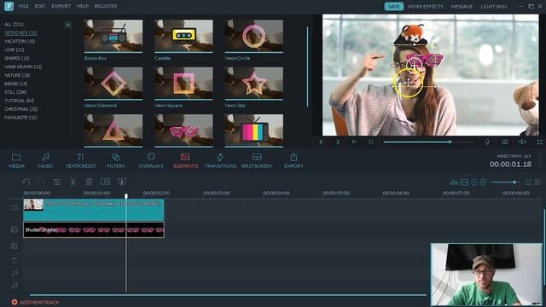This screenshot has height=307, width=546.
Task: Switch to the MEDIA tab
Action: click(x=16, y=161)
